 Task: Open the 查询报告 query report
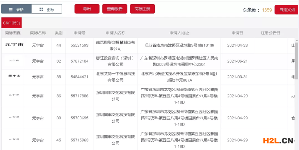115,9
